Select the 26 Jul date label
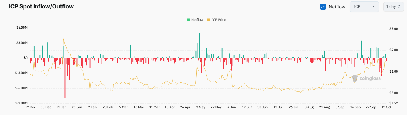The image size is (407, 115). click(293, 107)
